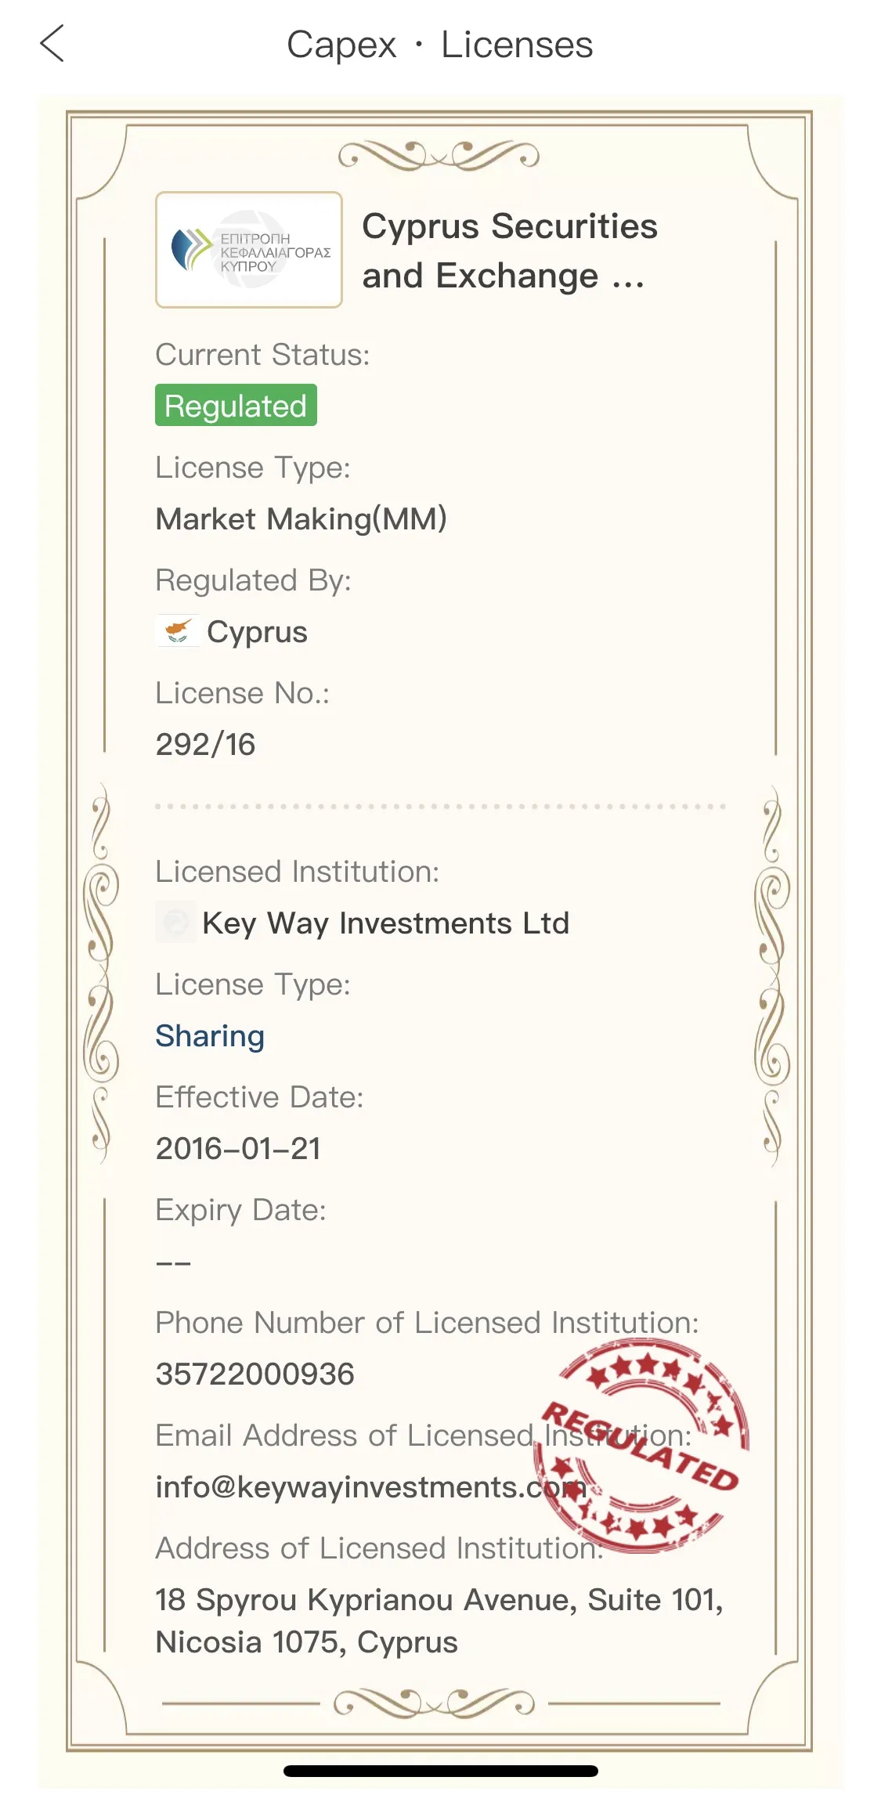Tap the home indicator bar at bottom

click(x=441, y=1771)
